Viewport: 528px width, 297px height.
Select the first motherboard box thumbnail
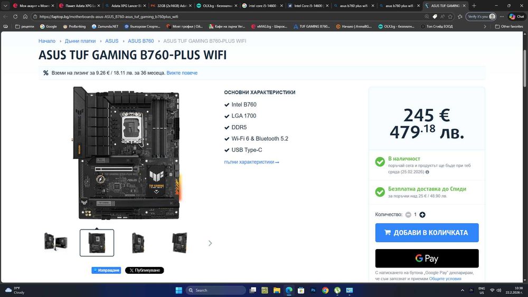tap(56, 242)
